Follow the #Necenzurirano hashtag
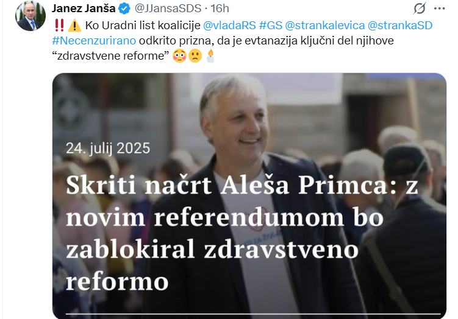458x319 pixels. [x=94, y=41]
